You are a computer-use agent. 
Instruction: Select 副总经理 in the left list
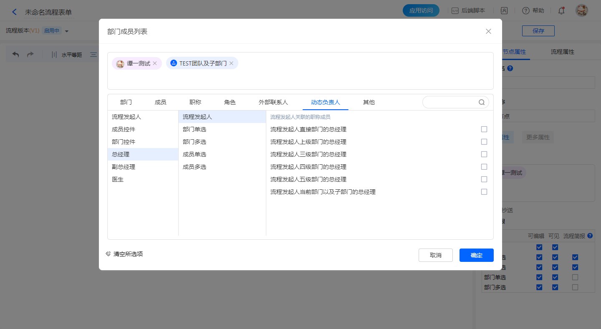point(124,167)
